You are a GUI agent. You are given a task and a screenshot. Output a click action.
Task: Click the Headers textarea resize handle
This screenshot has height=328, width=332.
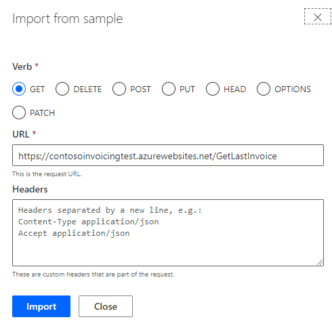click(x=320, y=262)
